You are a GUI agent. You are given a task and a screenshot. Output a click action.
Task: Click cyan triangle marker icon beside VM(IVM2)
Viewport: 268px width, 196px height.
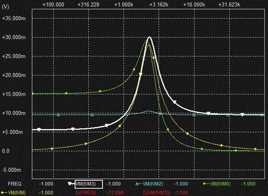point(138,184)
